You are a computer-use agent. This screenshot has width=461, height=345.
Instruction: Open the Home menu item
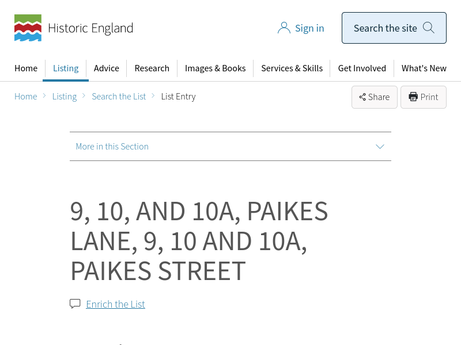26,68
